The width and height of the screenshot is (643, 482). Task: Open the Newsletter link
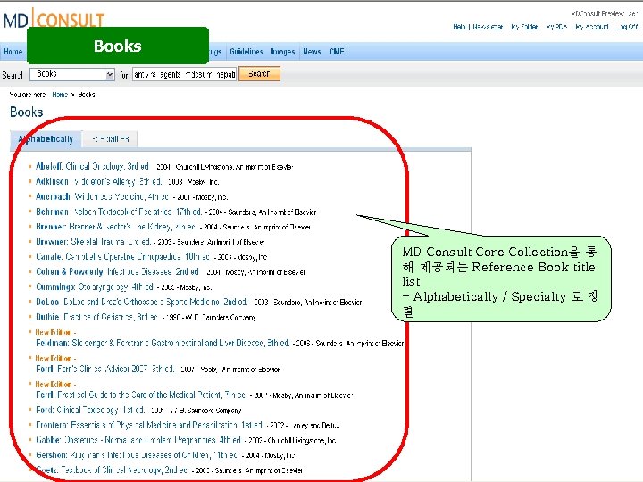click(x=488, y=27)
